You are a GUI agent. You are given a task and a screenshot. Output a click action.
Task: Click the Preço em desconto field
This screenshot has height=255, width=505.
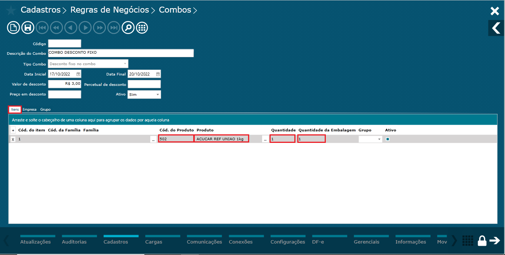point(64,94)
